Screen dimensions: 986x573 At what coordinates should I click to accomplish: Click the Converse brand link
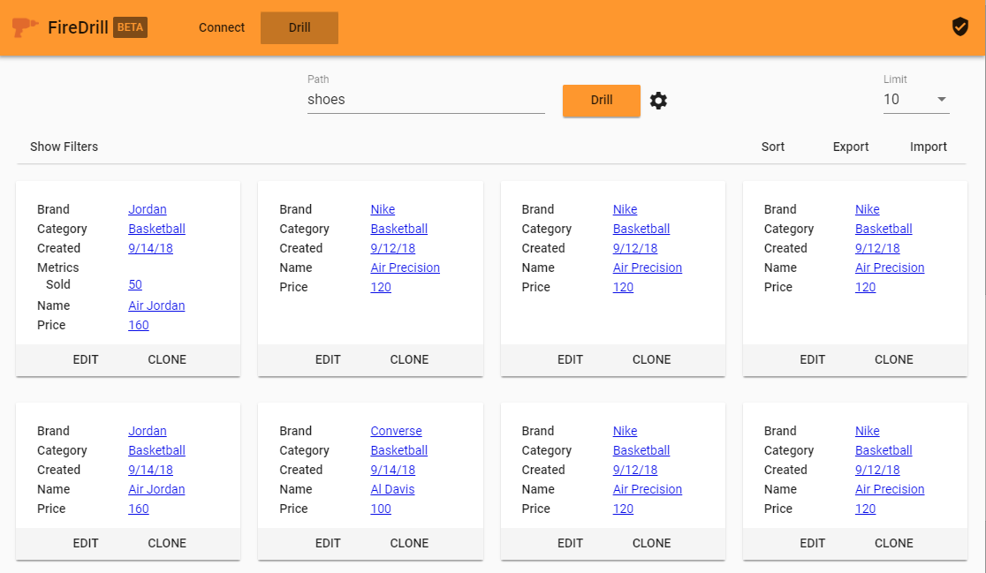396,431
